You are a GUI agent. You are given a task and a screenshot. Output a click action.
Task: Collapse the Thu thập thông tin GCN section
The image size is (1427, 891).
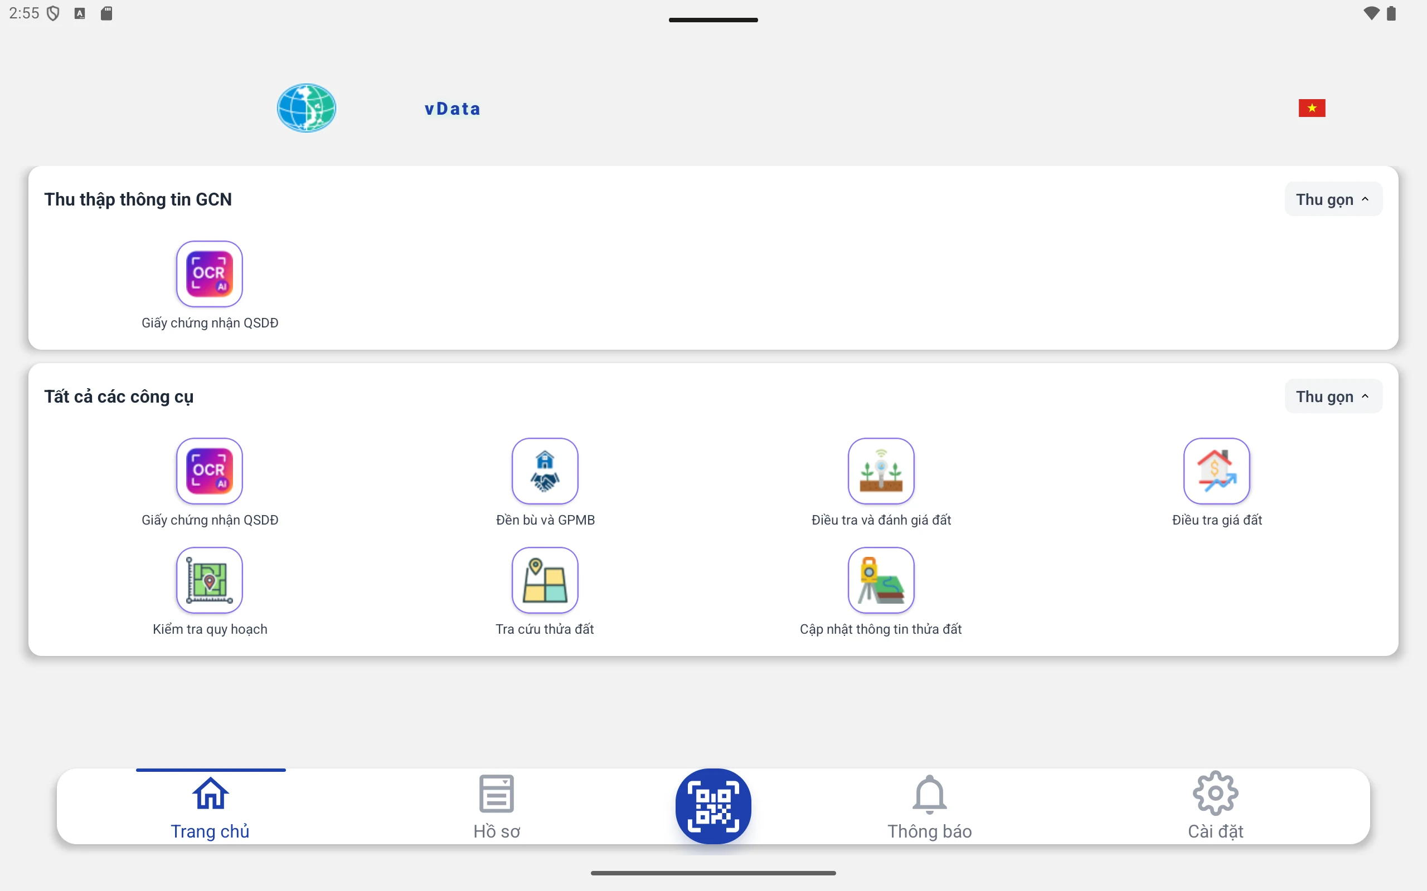click(x=1333, y=199)
